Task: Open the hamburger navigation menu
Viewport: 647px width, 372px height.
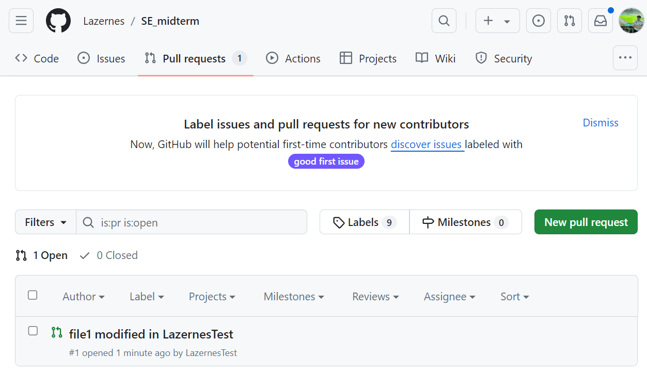Action: [21, 21]
